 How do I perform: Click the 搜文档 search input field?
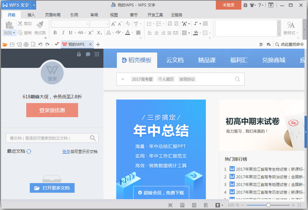tap(52, 138)
